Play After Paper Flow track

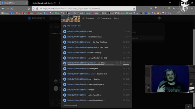[65, 95]
